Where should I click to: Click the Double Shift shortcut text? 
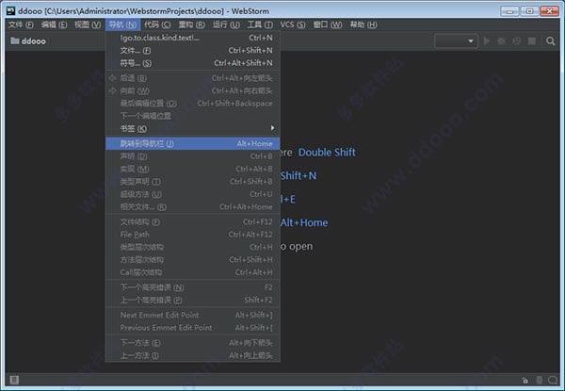(327, 153)
